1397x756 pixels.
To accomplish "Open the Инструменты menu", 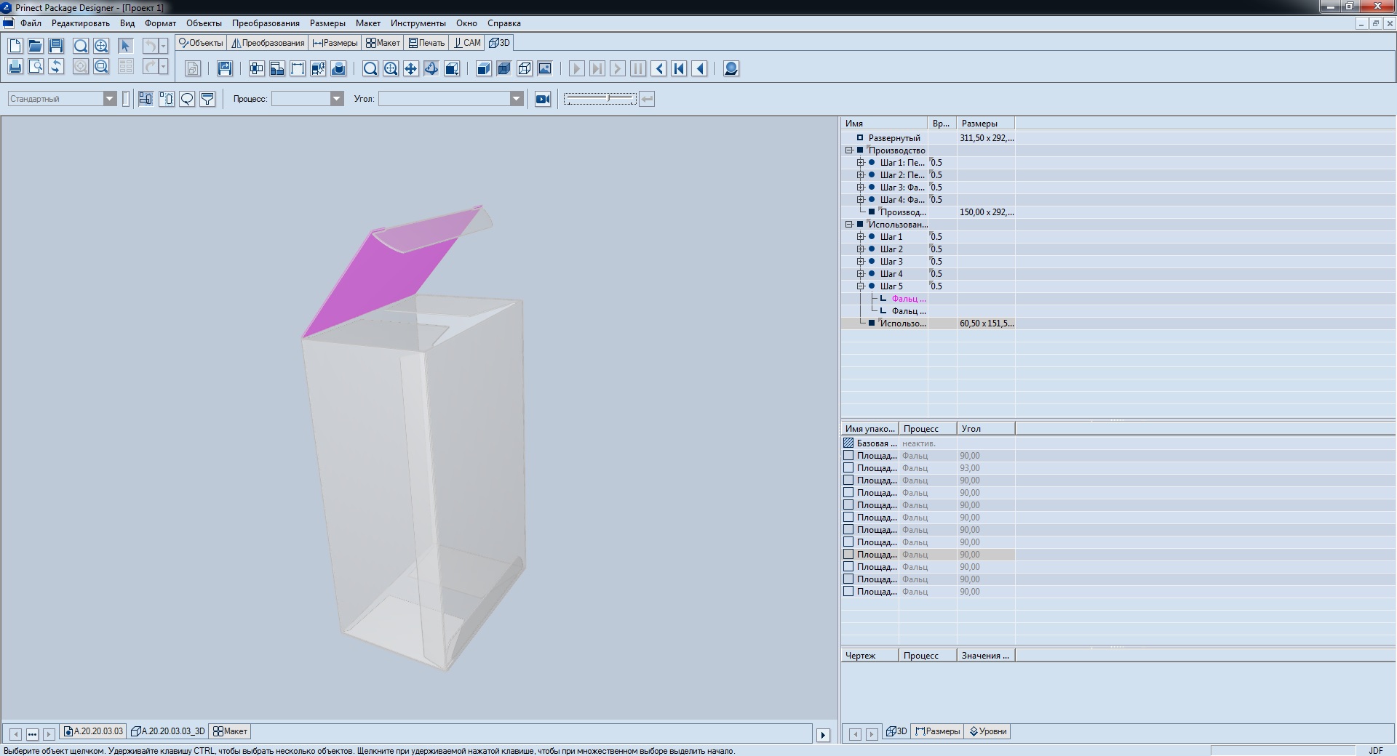I will tap(418, 23).
